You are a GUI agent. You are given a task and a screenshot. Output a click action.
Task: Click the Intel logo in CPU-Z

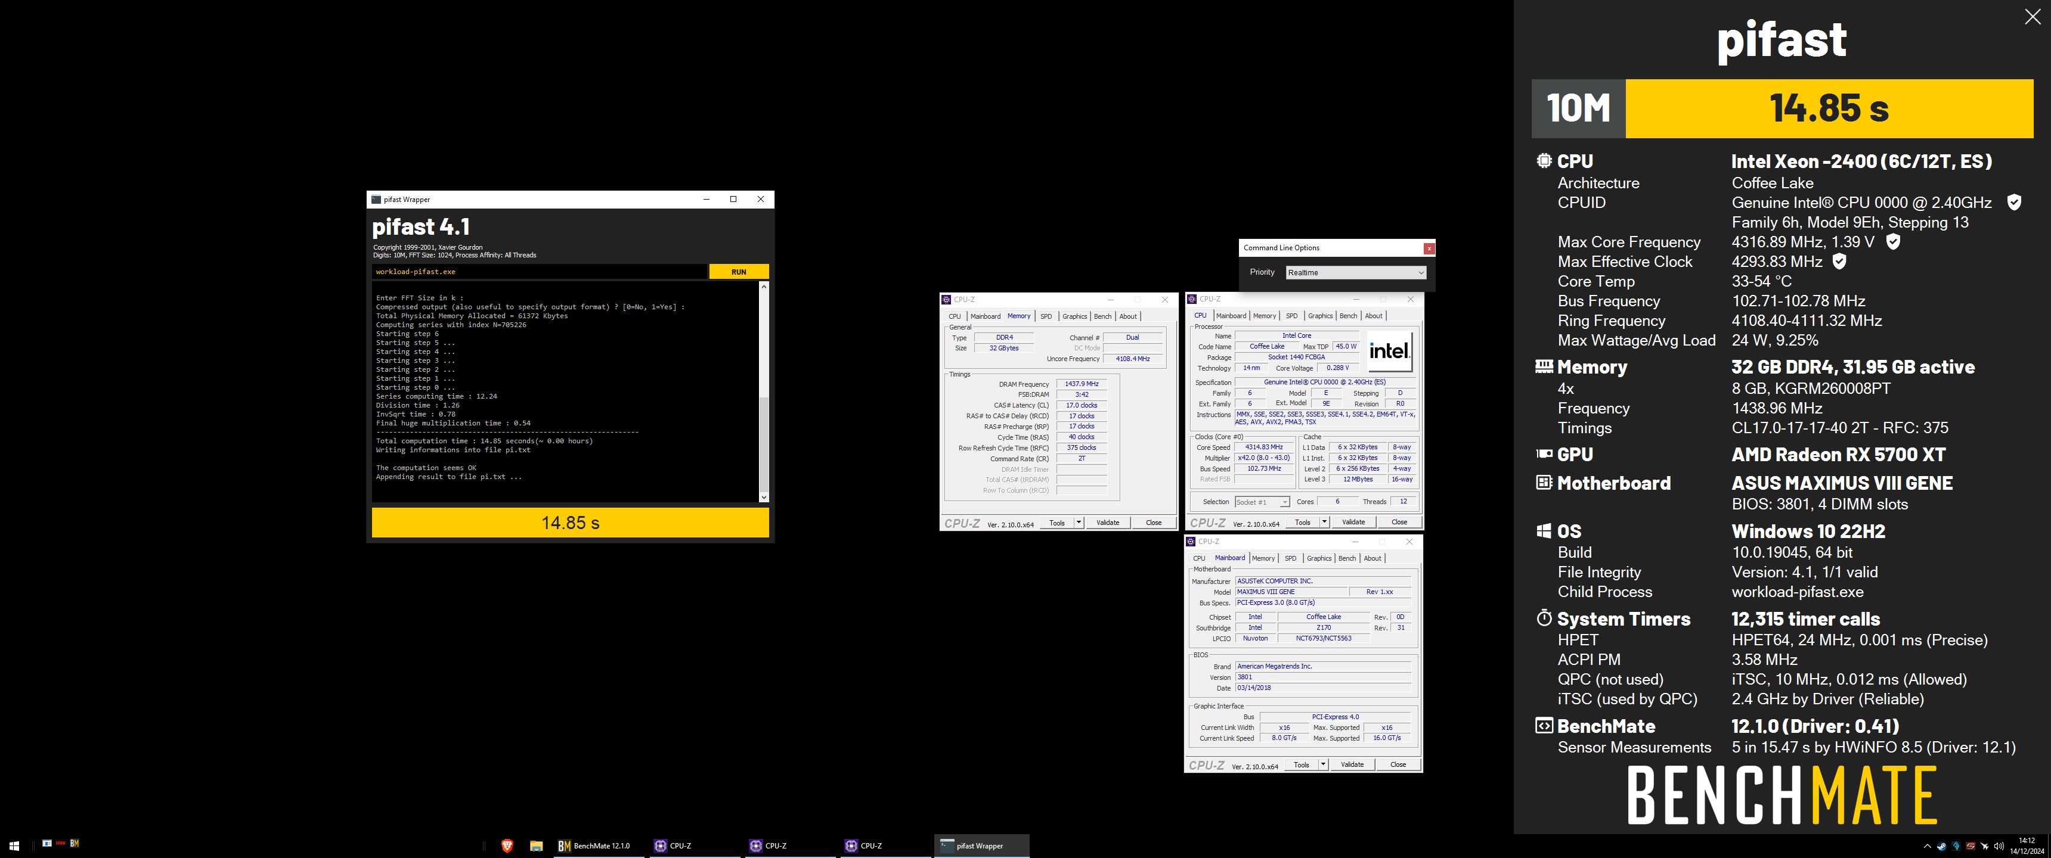[x=1389, y=351]
